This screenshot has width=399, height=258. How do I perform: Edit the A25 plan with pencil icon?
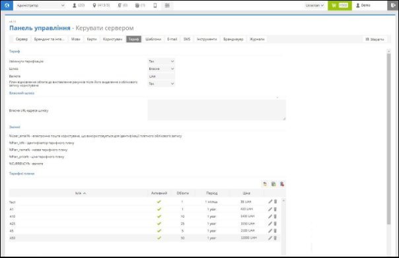(270, 224)
